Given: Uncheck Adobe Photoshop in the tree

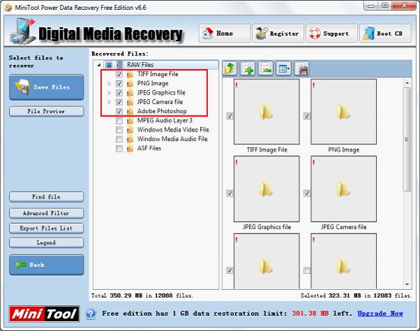Looking at the screenshot, I should click(x=119, y=111).
